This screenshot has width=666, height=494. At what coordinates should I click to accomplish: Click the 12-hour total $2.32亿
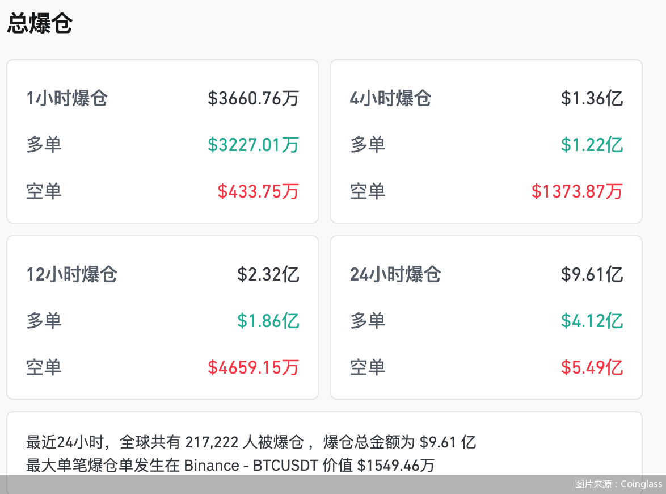pos(268,274)
